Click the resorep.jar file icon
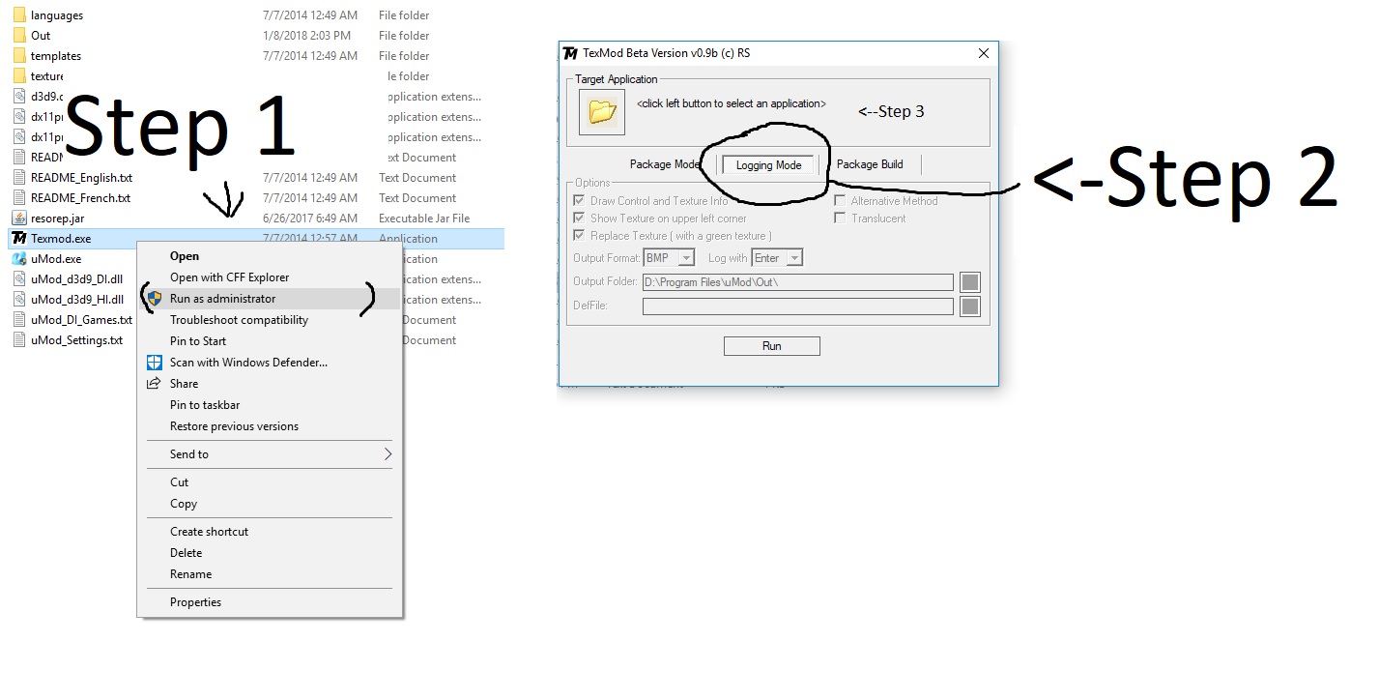This screenshot has width=1379, height=700. pyautogui.click(x=18, y=219)
